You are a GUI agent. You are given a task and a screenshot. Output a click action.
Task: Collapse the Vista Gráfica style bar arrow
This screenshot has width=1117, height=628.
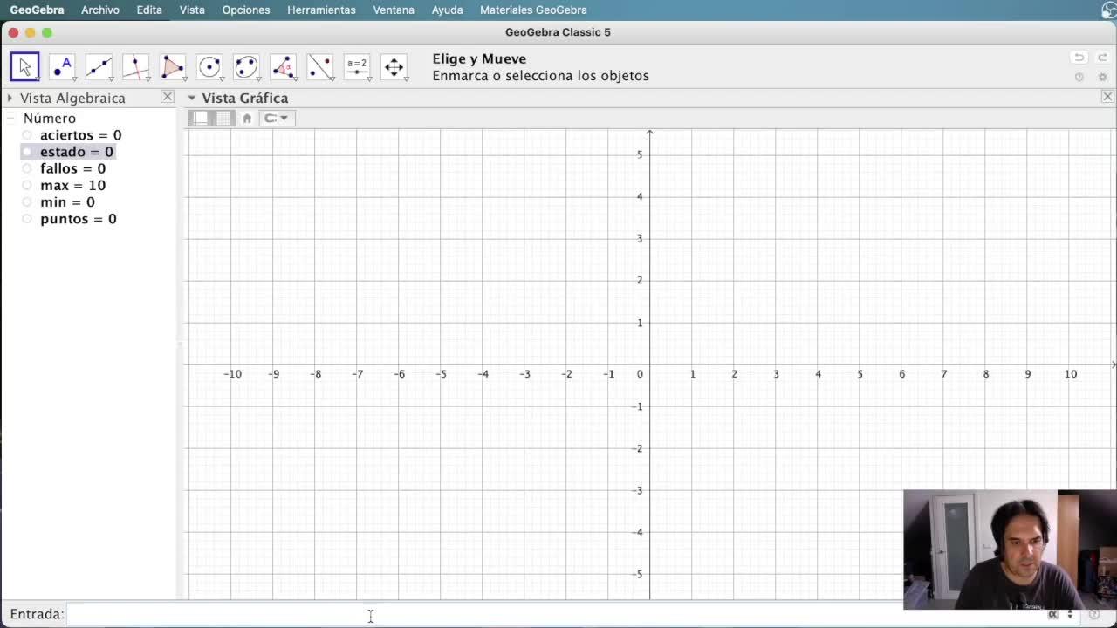192,99
